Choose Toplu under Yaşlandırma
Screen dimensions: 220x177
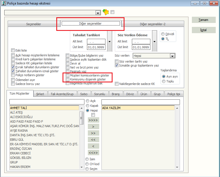click(x=163, y=81)
